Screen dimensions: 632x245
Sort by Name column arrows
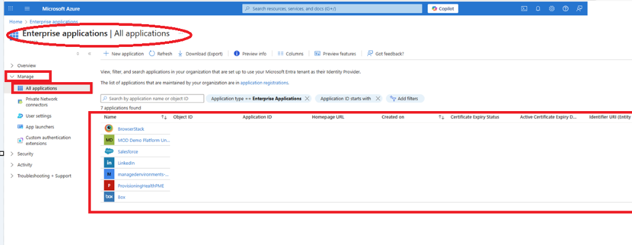pyautogui.click(x=164, y=117)
